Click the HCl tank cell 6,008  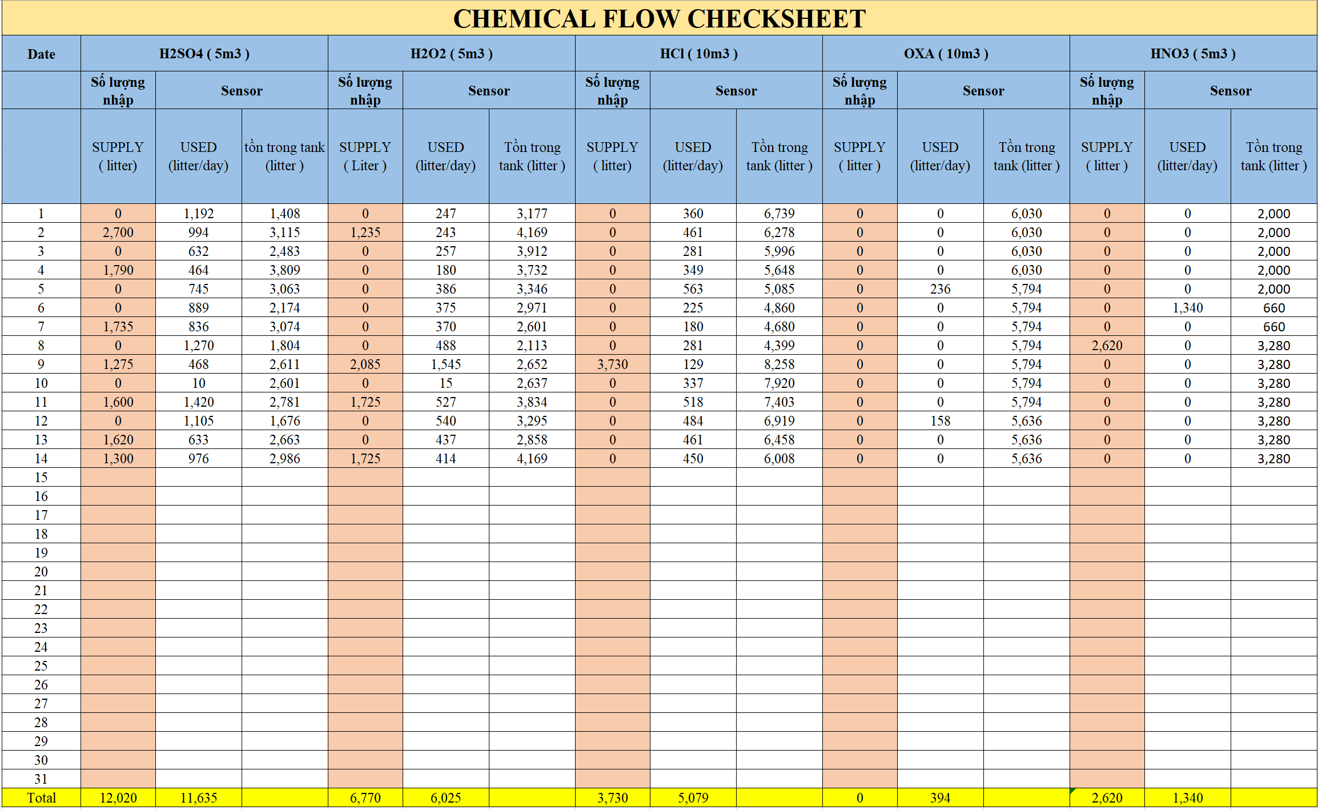(x=779, y=459)
